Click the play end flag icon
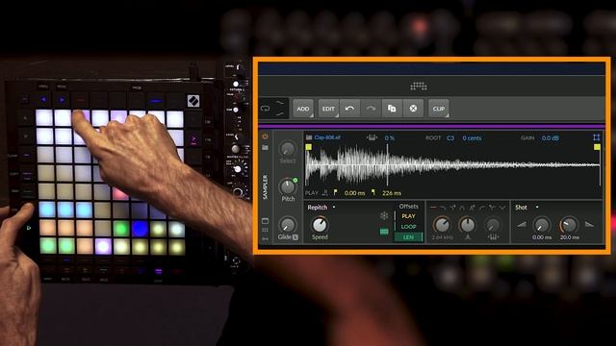This screenshot has width=616, height=346. pyautogui.click(x=373, y=192)
